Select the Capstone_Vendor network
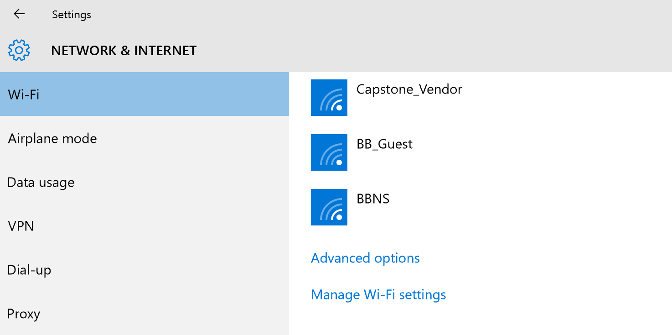 click(x=409, y=89)
